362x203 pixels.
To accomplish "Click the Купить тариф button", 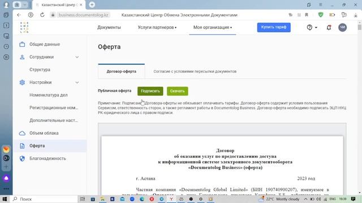I will (x=274, y=28).
